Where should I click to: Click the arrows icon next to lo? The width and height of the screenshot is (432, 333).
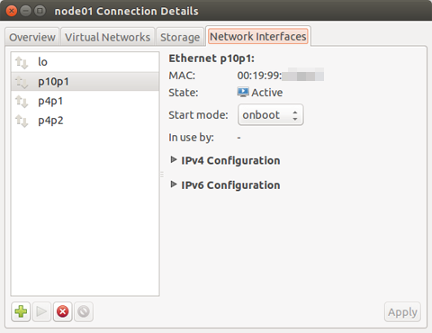pyautogui.click(x=22, y=62)
